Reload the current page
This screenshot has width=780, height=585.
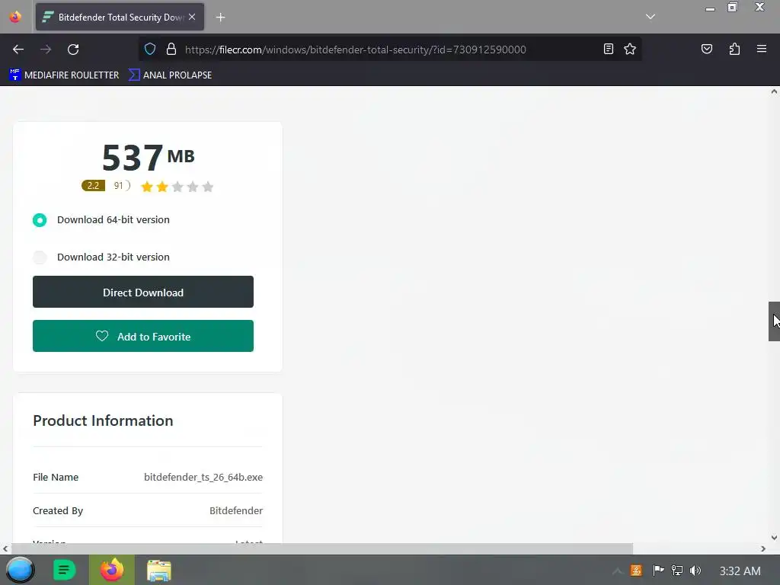coord(73,50)
